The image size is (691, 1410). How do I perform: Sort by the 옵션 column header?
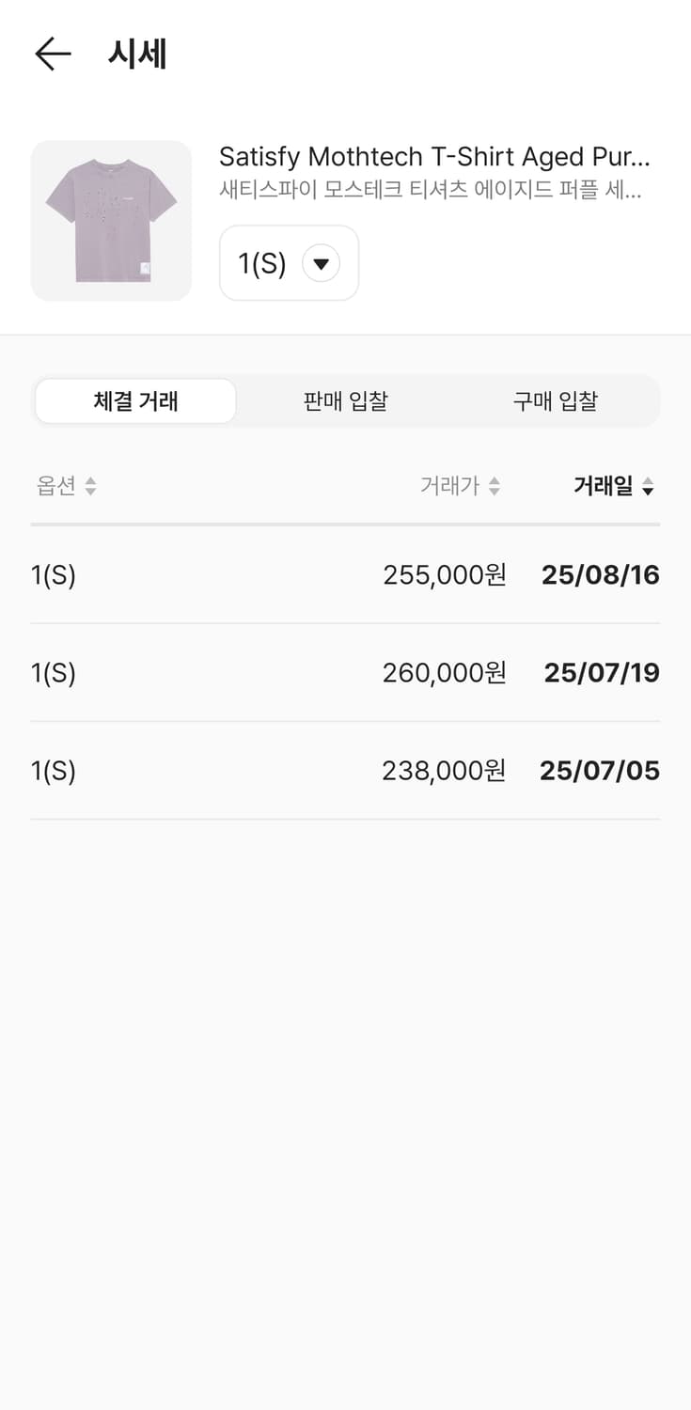(x=55, y=486)
